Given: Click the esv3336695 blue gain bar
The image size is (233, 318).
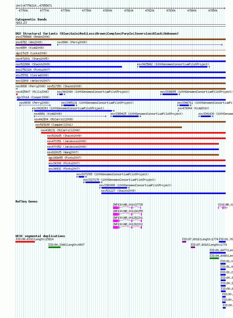Looking at the screenshot, I should [170, 94].
